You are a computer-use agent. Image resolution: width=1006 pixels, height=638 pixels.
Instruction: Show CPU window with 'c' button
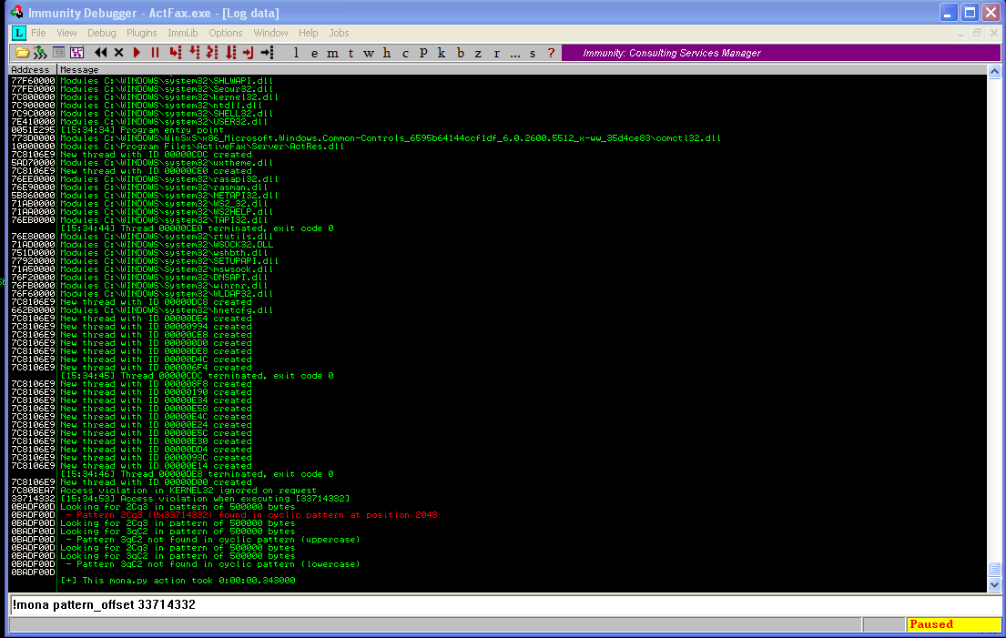(x=405, y=53)
